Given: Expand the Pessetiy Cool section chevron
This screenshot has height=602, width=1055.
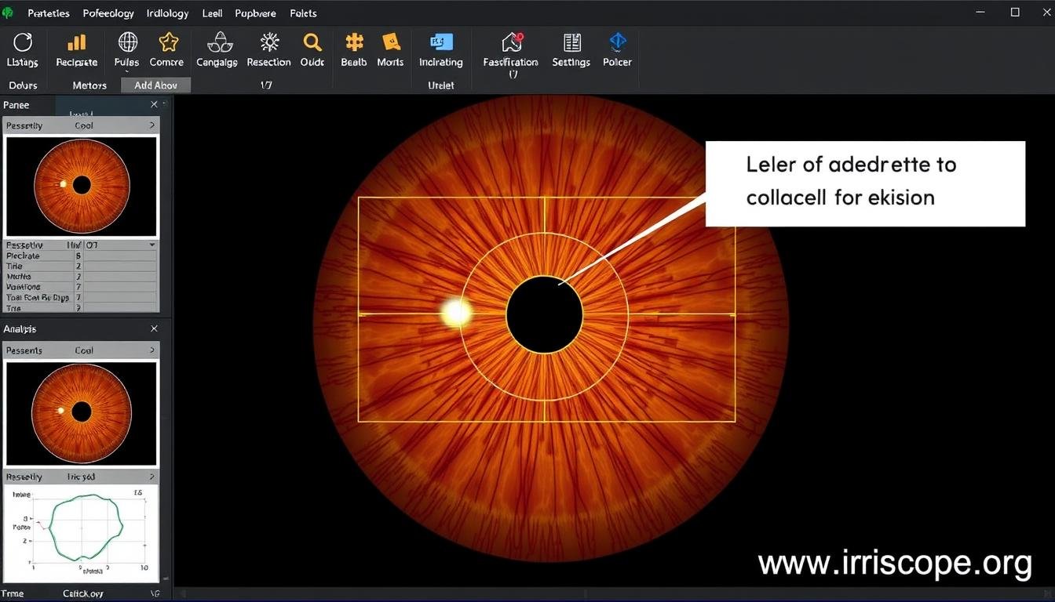Looking at the screenshot, I should [154, 125].
